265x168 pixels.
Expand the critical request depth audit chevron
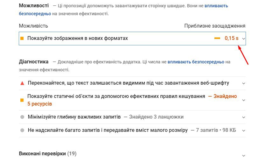(x=243, y=117)
